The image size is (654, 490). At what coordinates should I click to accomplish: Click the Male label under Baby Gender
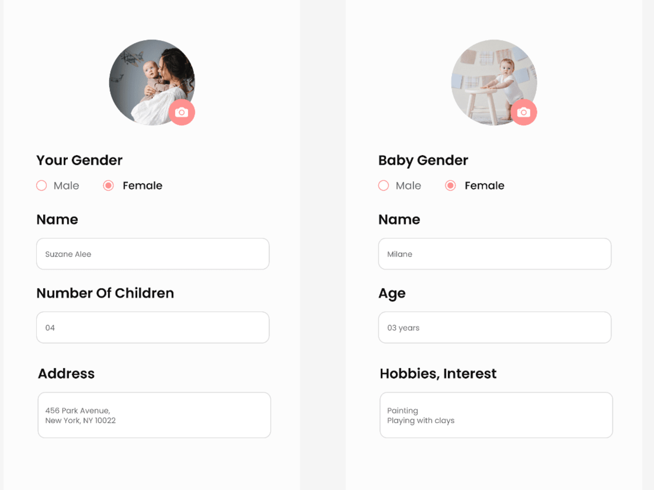(x=408, y=186)
